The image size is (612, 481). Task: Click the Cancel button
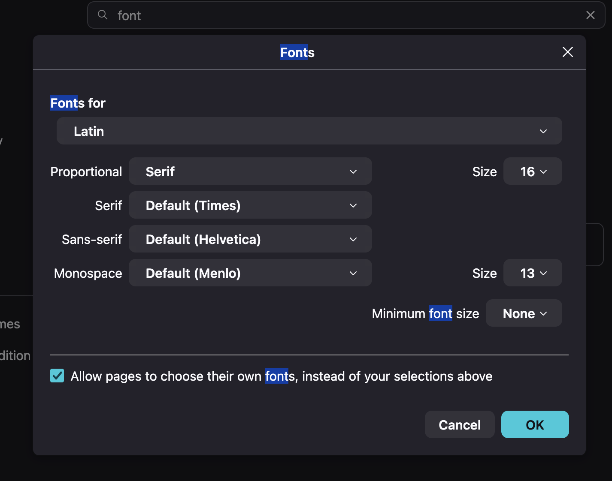[x=460, y=424]
